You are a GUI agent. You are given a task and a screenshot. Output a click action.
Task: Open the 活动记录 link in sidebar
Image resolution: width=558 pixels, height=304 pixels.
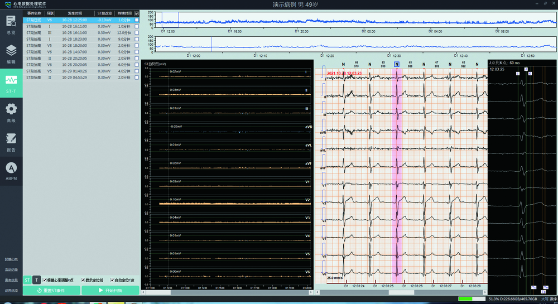click(11, 269)
